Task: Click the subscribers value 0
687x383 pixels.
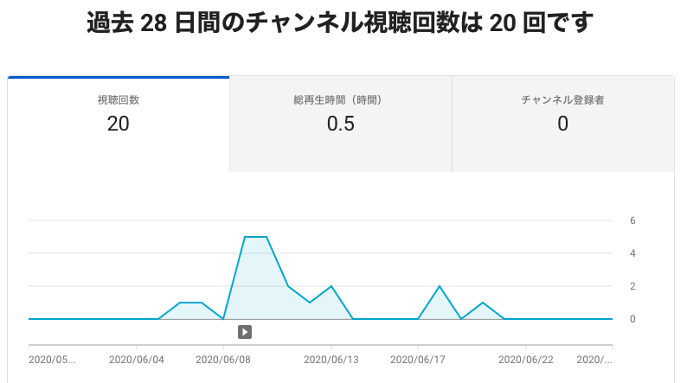Action: click(562, 124)
